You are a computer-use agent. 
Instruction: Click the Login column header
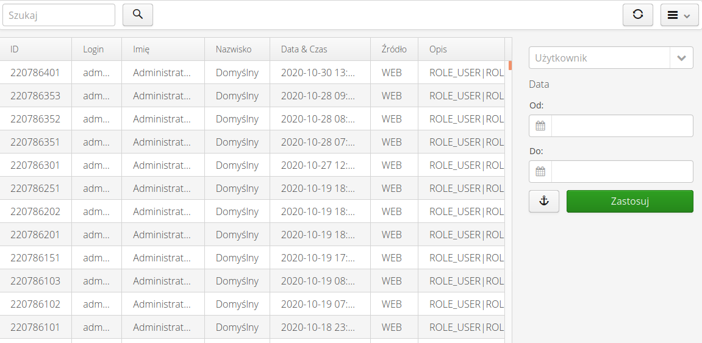point(96,49)
